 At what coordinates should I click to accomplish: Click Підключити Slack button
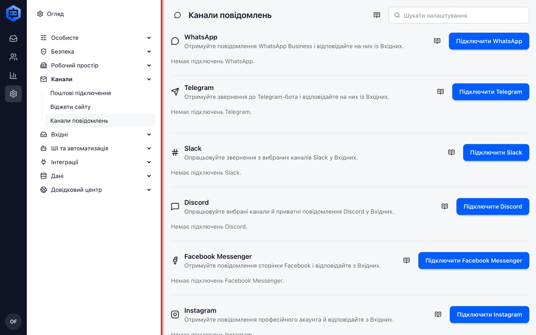[496, 152]
